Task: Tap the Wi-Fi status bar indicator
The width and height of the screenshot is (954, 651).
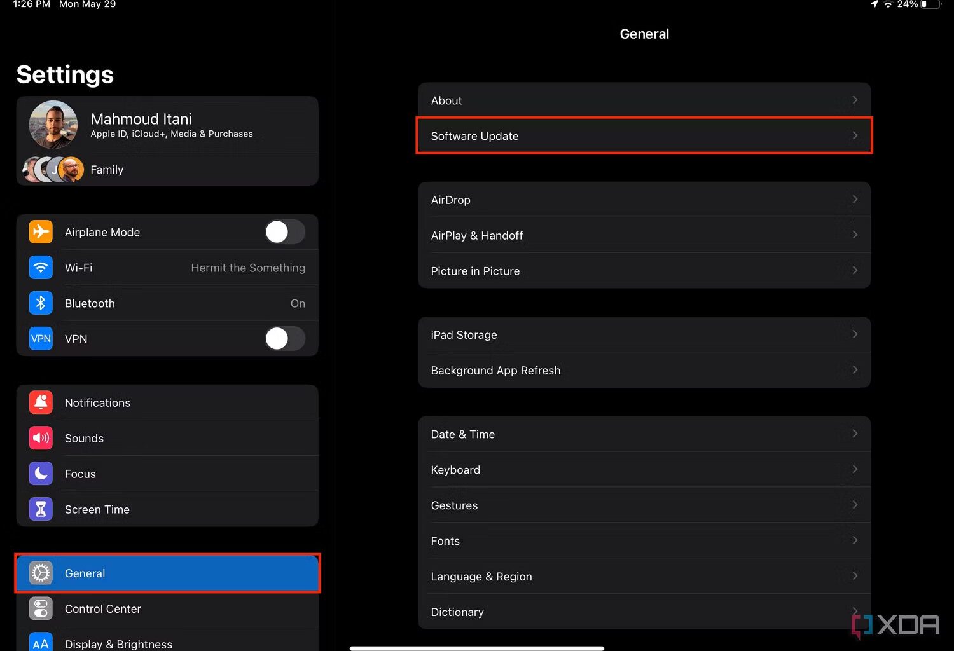Action: (888, 4)
